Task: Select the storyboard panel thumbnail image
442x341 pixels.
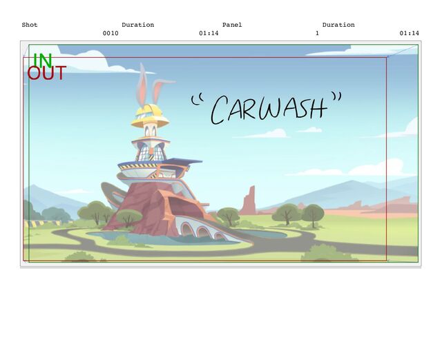Action: [x=221, y=154]
